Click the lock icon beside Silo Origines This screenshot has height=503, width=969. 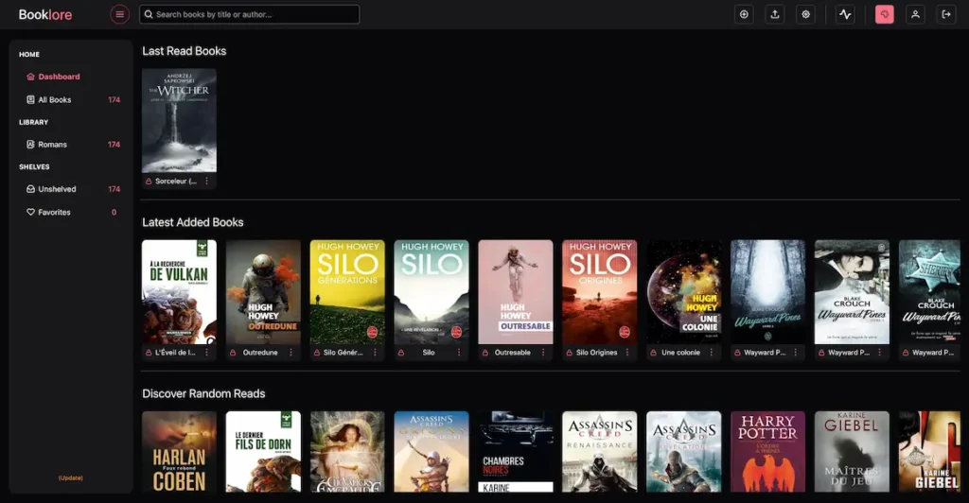tap(569, 353)
